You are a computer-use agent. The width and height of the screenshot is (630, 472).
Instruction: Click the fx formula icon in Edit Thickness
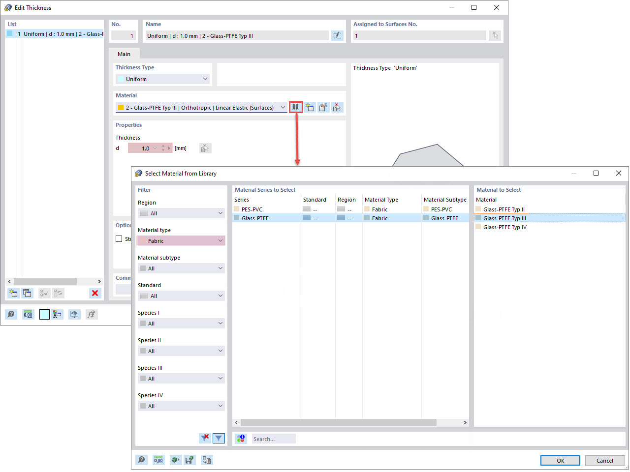click(91, 314)
